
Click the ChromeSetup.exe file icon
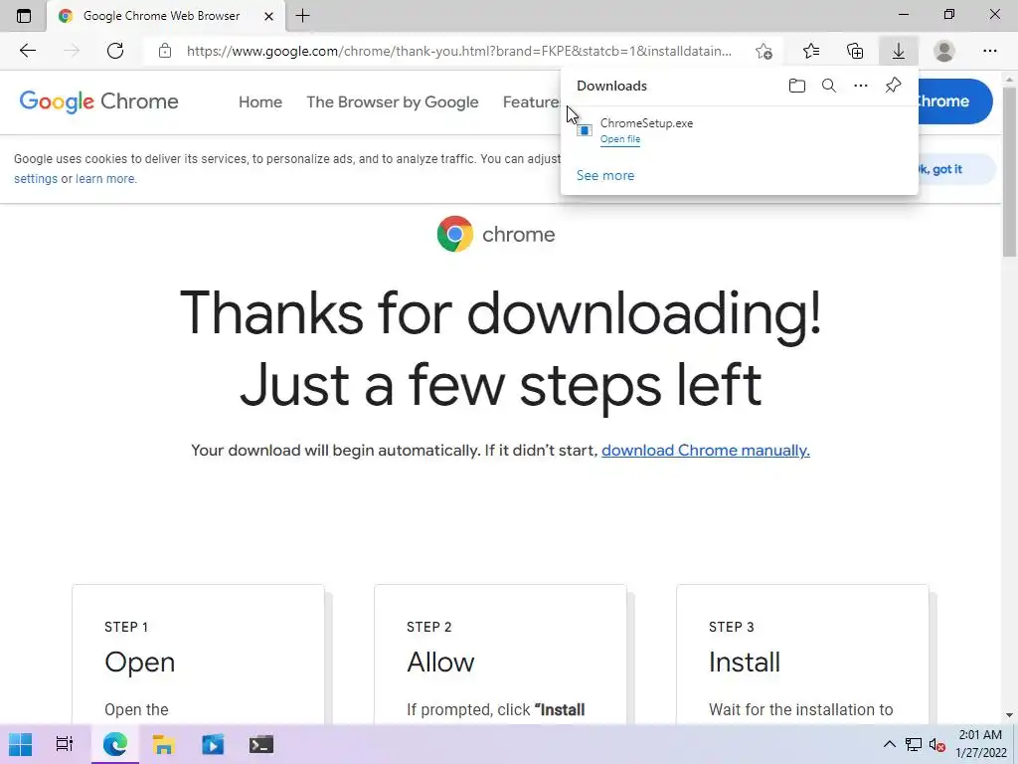pos(585,130)
